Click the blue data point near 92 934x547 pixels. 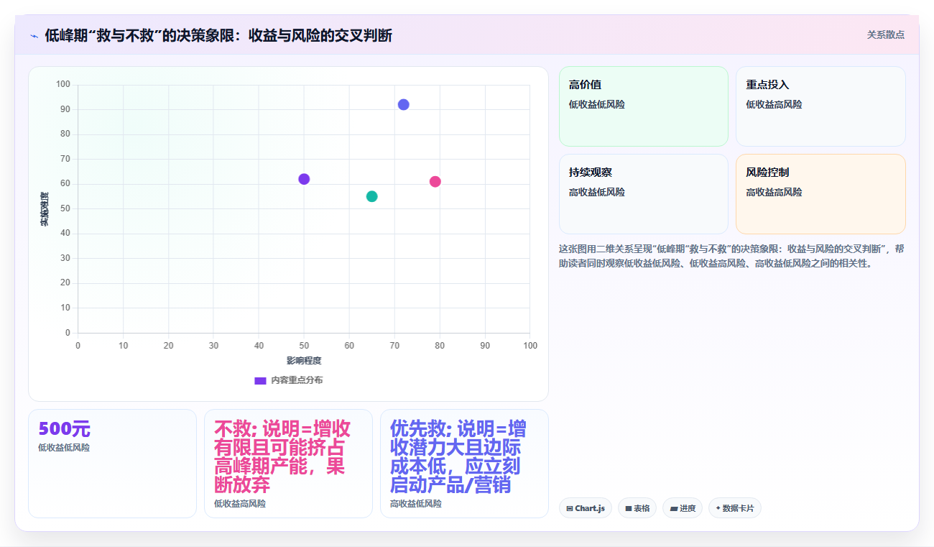tap(404, 105)
